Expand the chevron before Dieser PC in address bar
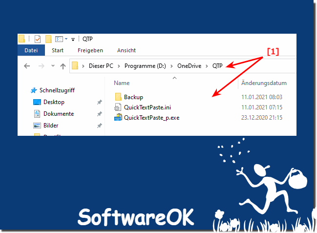 click(x=83, y=66)
